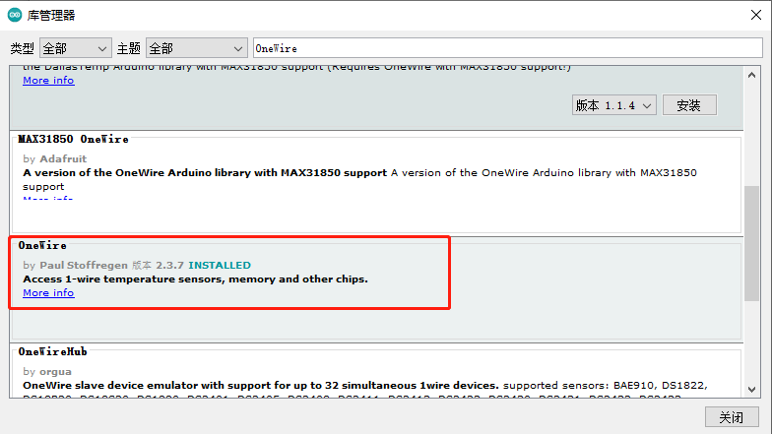Click the MAX31850 support description text
Image resolution: width=772 pixels, height=434 pixels.
[x=360, y=179]
